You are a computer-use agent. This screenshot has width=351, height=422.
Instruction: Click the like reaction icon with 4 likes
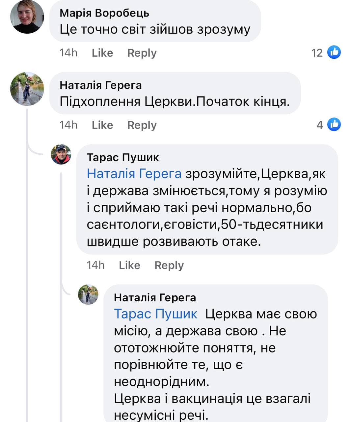[334, 125]
